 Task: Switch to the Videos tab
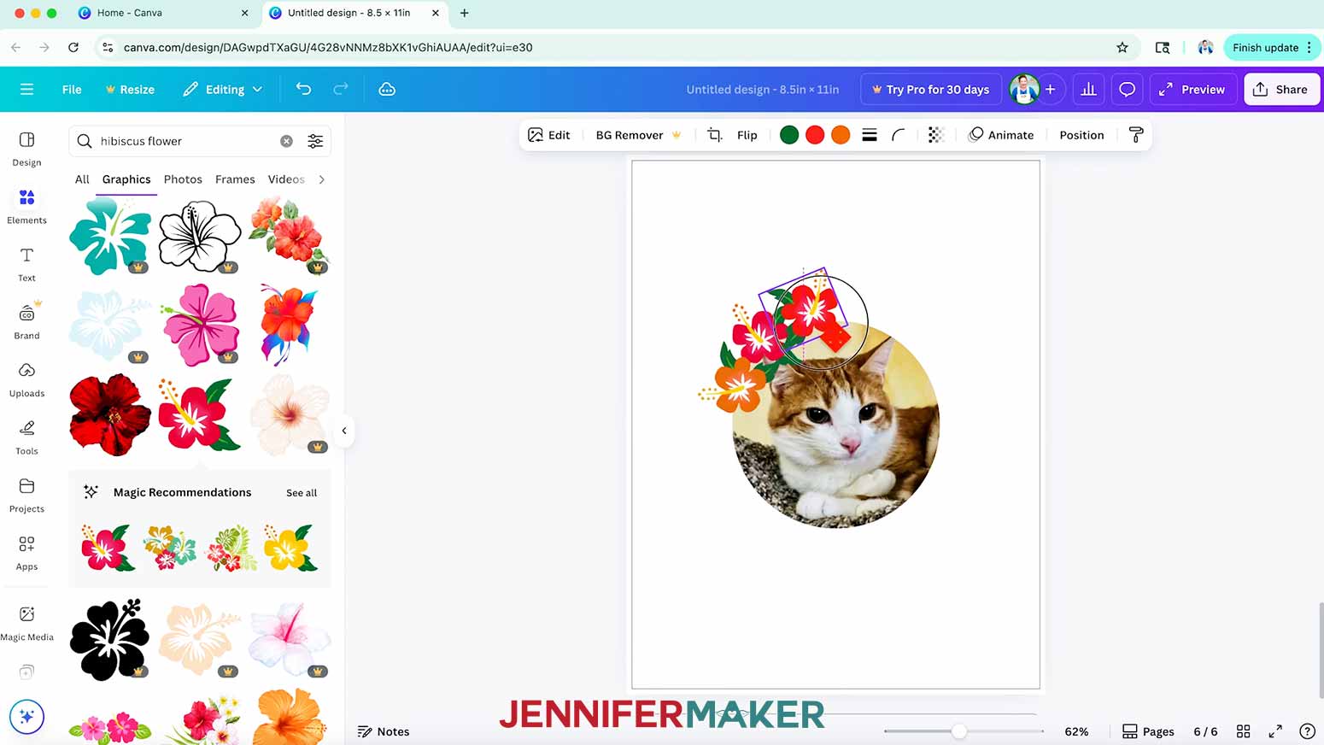(x=286, y=179)
